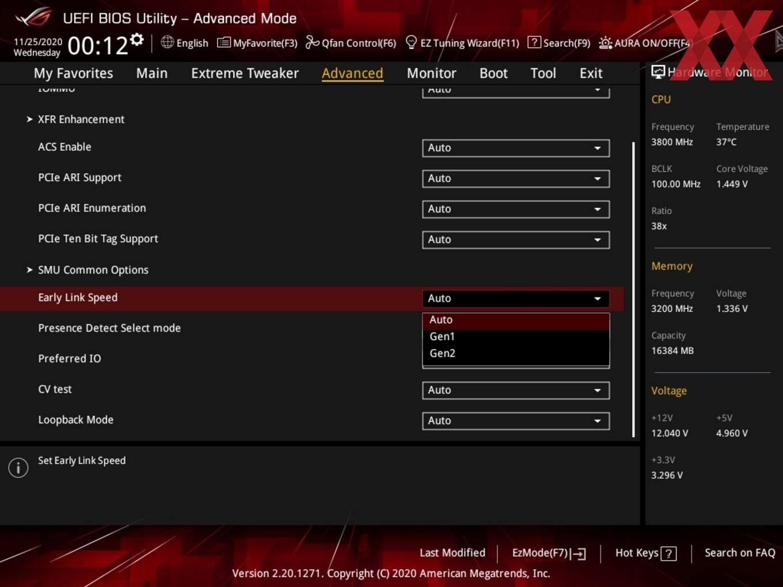783x587 pixels.
Task: Click EzMode(F7) button
Action: coord(549,553)
